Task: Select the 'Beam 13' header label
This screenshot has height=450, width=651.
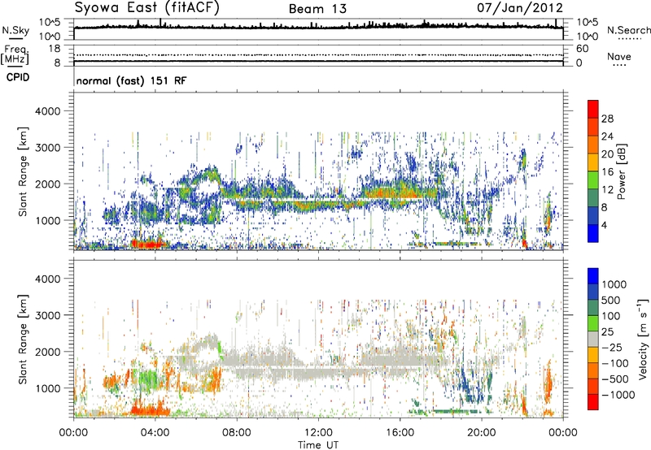Action: pyautogui.click(x=317, y=9)
